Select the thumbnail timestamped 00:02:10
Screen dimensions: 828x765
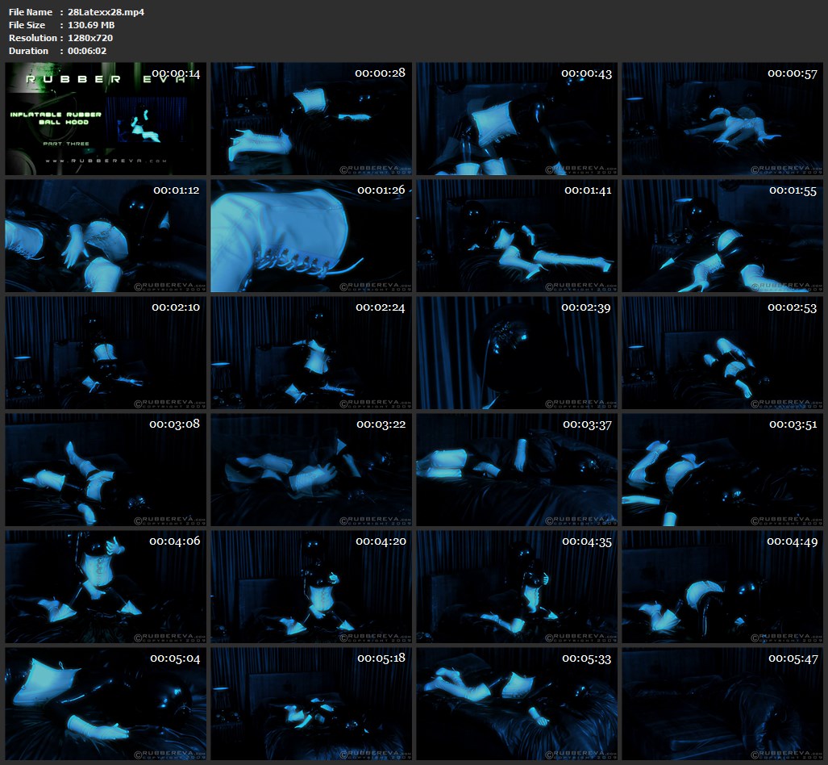(x=106, y=353)
